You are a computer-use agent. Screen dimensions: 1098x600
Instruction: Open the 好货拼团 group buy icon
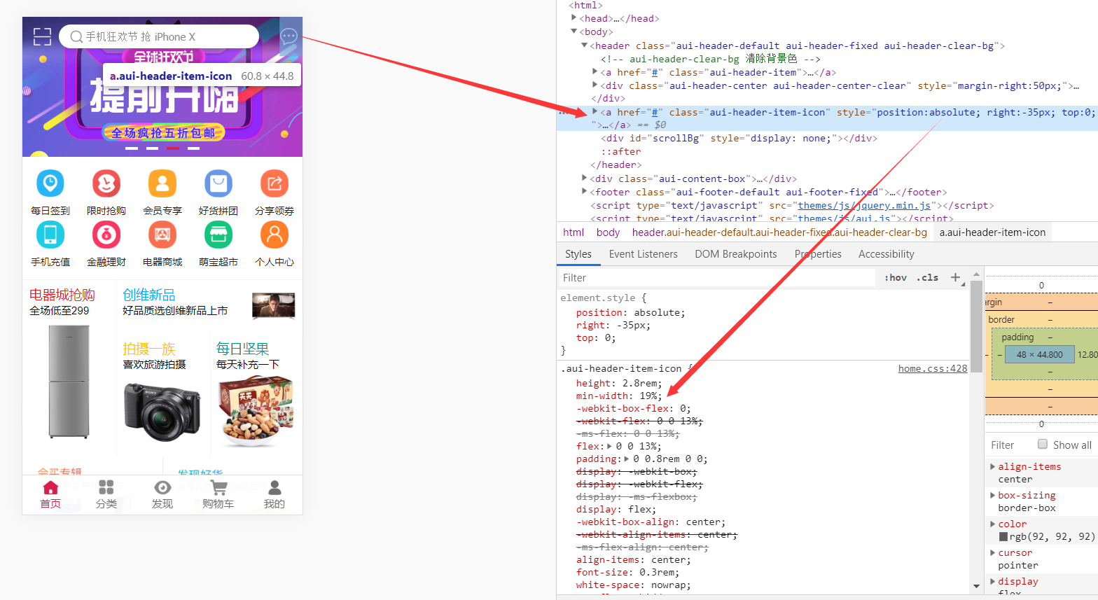(218, 184)
